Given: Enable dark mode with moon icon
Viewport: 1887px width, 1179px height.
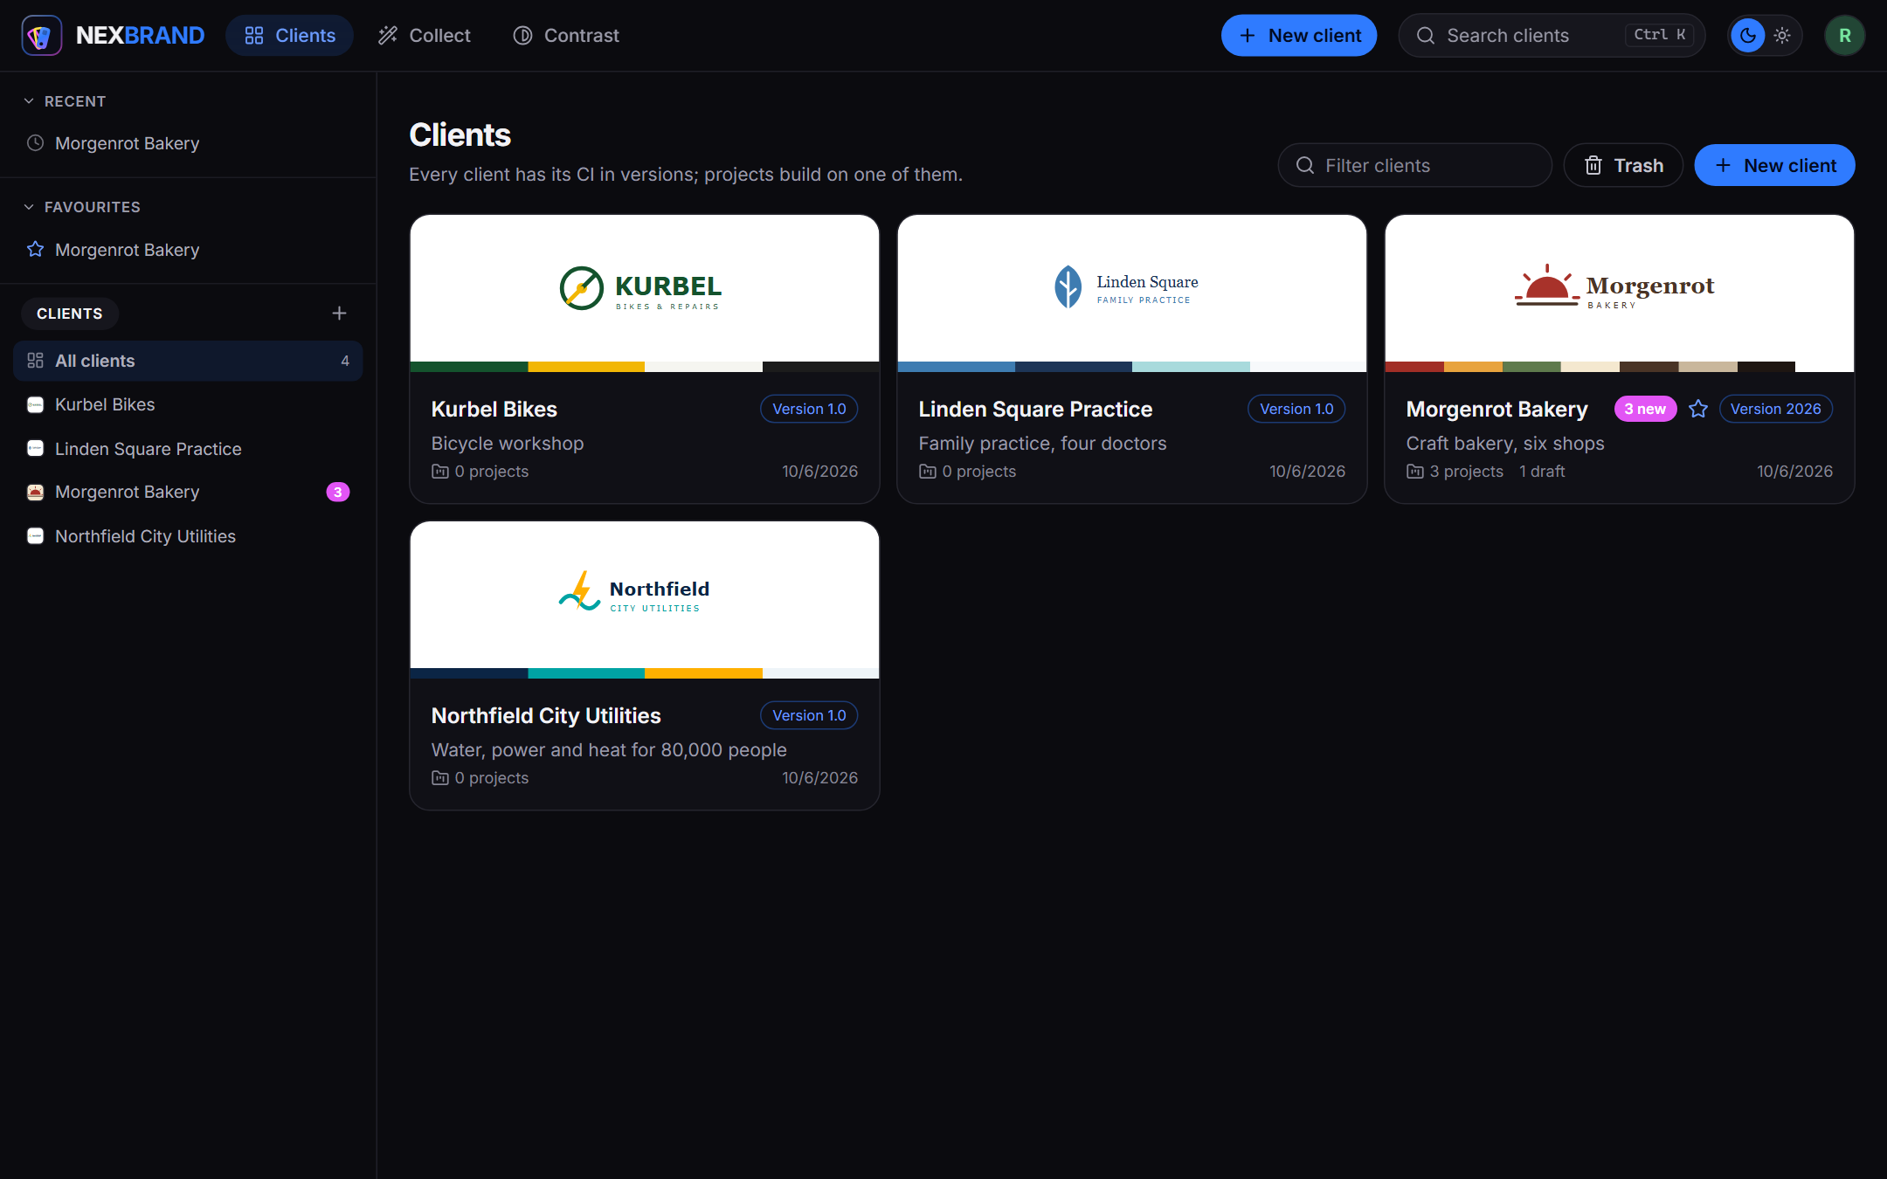Looking at the screenshot, I should point(1748,36).
